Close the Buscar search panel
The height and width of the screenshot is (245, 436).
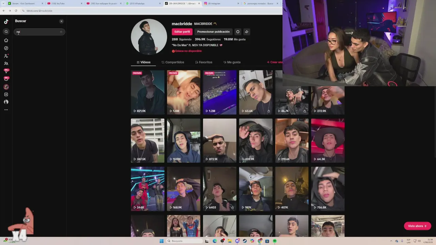tap(61, 21)
